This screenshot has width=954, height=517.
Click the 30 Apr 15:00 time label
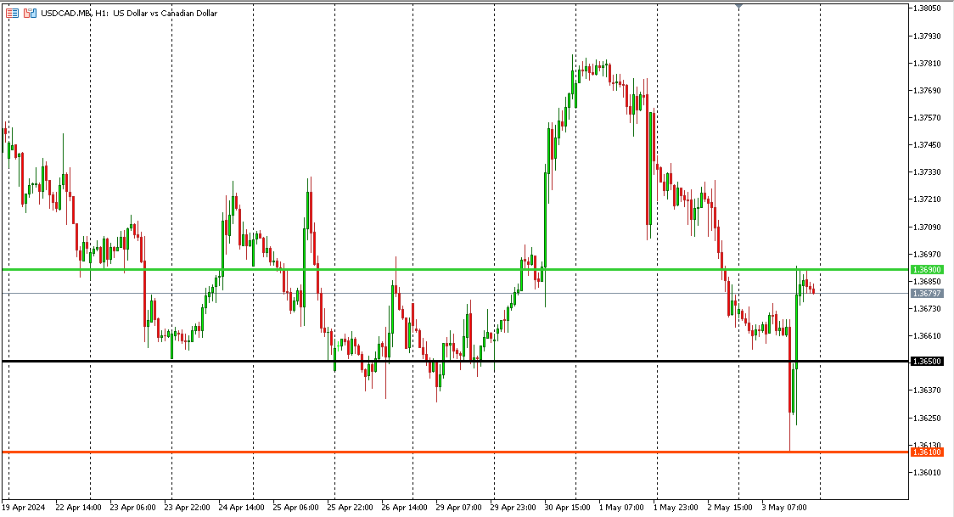point(567,508)
